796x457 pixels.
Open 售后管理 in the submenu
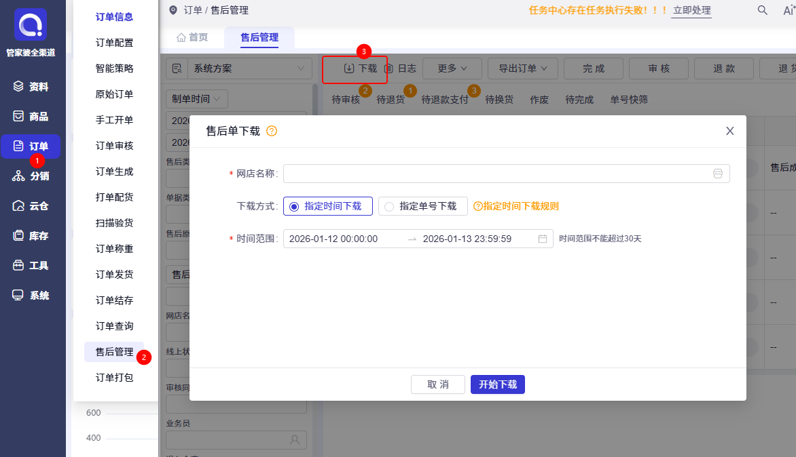(x=114, y=352)
